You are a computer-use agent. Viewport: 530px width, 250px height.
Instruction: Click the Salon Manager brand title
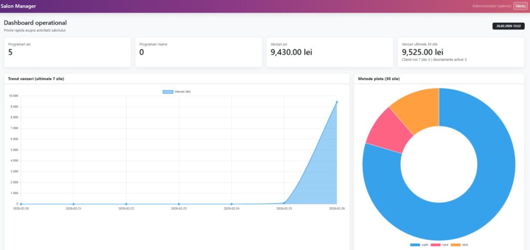[19, 6]
